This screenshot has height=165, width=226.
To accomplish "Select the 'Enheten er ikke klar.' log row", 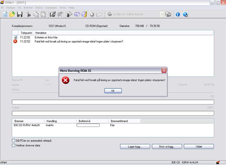I will tap(113, 37).
